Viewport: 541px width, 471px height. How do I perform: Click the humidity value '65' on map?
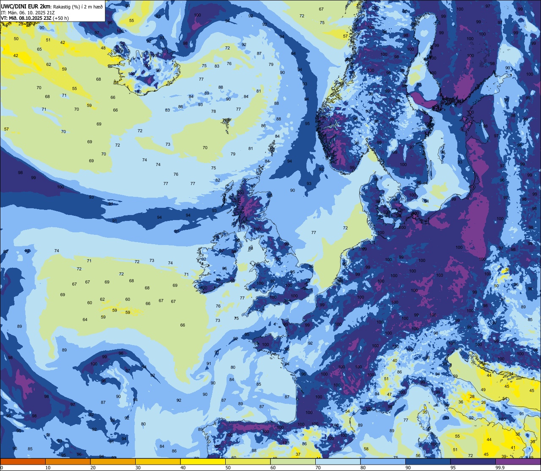tap(39, 49)
